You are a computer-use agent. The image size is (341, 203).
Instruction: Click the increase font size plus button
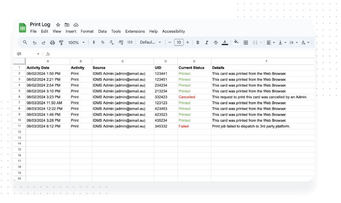tap(188, 42)
